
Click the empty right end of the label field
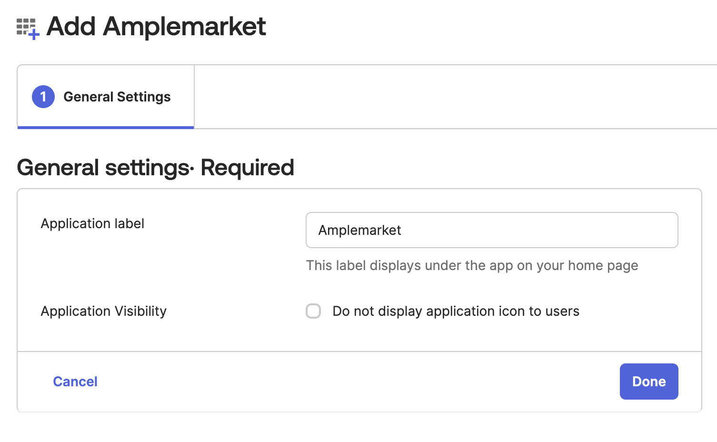click(619, 230)
